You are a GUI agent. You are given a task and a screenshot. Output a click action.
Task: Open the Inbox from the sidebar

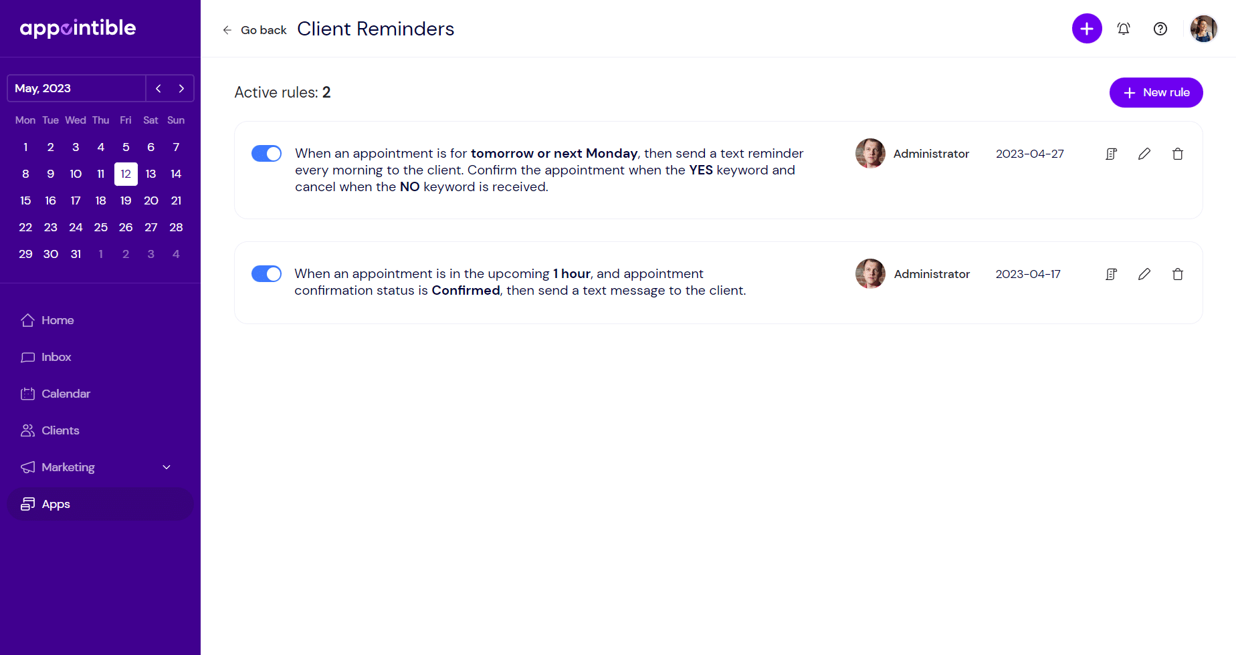pos(56,357)
